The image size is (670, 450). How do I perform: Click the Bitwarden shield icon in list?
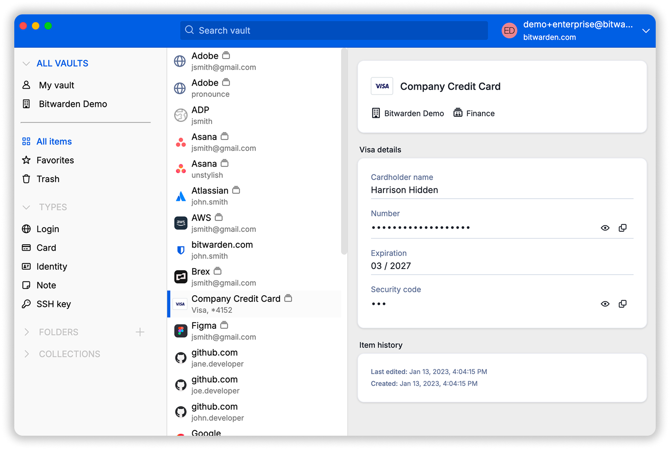pyautogui.click(x=181, y=250)
